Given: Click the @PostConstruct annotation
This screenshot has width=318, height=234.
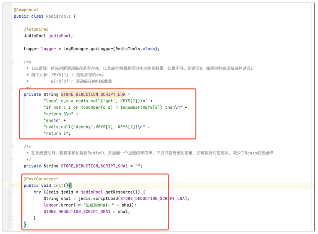Looking at the screenshot, I should tap(41, 179).
